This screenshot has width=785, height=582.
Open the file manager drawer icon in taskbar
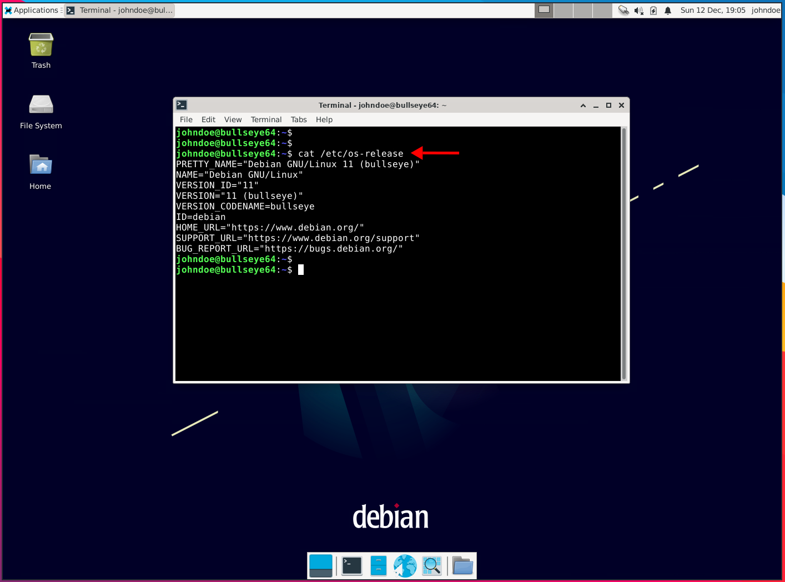click(x=378, y=565)
